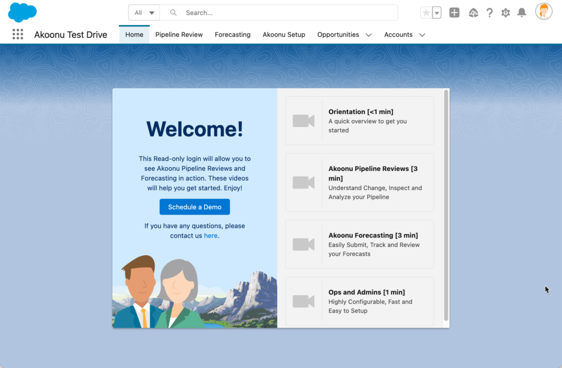562x368 pixels.
Task: Switch to the Pipeline Review tab
Action: tap(179, 34)
